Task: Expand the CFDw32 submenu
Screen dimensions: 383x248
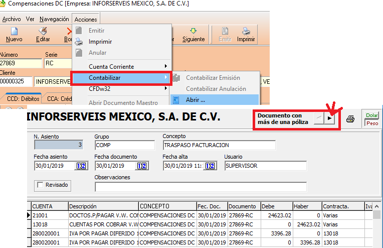Action: (x=122, y=89)
